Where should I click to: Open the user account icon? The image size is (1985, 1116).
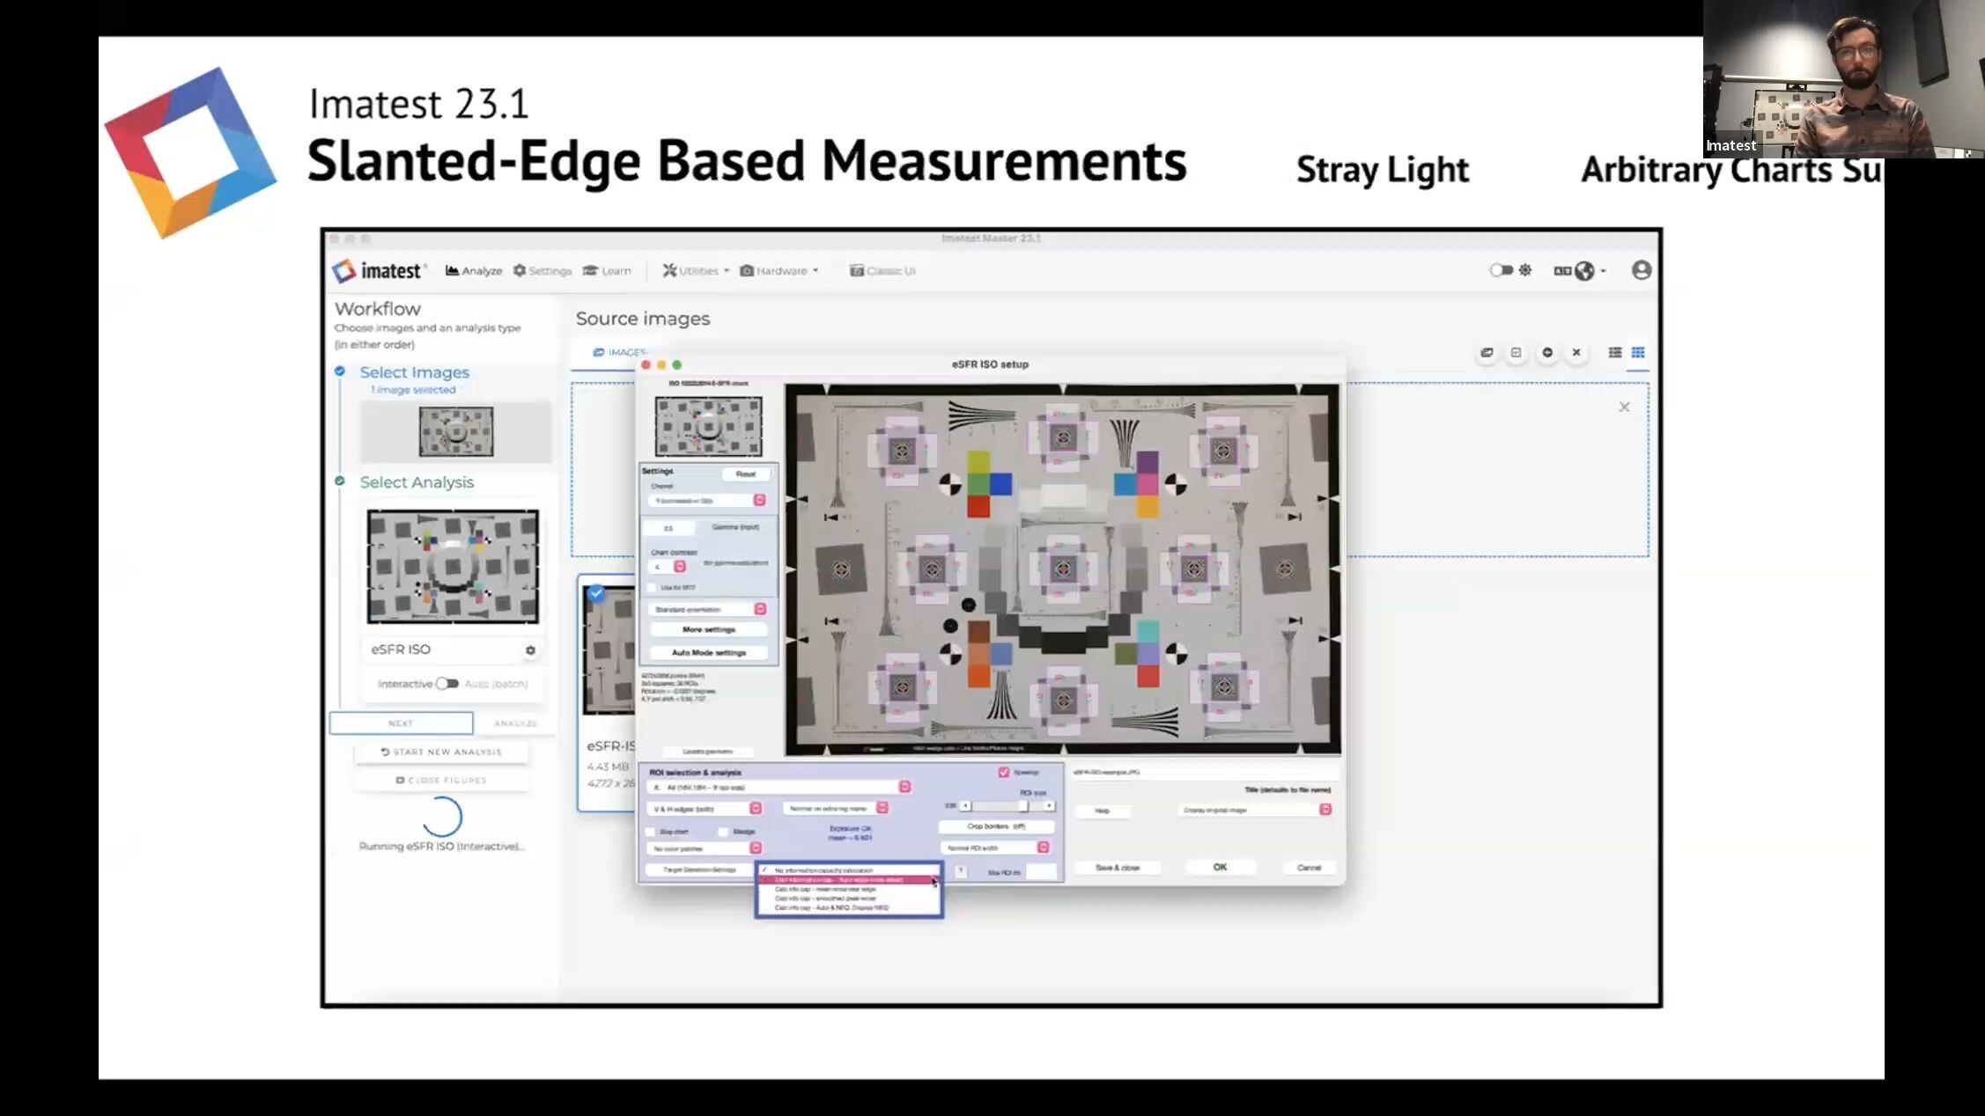coord(1641,270)
